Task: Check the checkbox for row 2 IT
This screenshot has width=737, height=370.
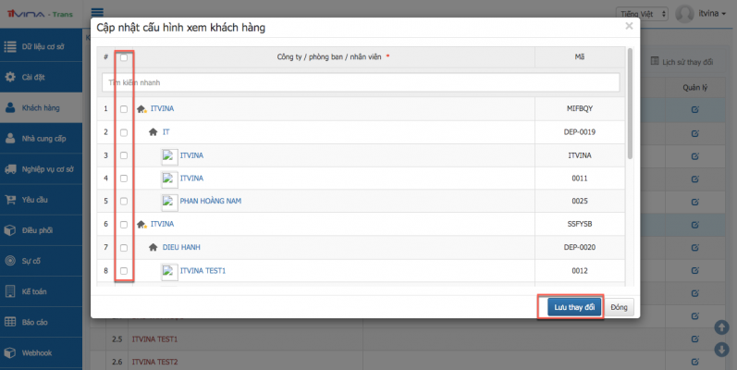Action: tap(124, 132)
